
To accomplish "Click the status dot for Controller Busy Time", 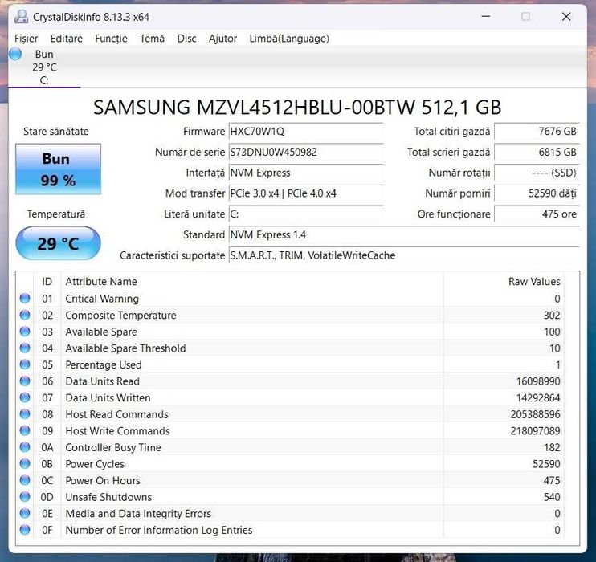I will click(25, 447).
